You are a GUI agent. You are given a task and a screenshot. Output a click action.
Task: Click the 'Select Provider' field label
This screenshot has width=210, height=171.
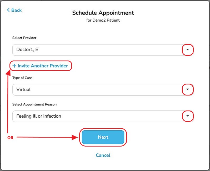(x=24, y=38)
